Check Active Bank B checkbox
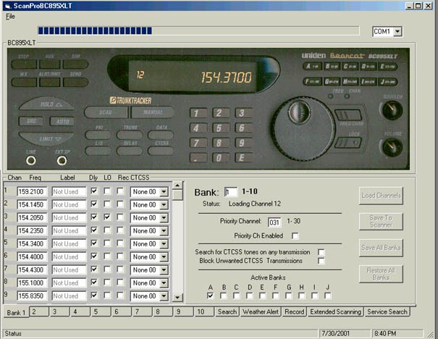The height and width of the screenshot is (339, 438). [224, 296]
